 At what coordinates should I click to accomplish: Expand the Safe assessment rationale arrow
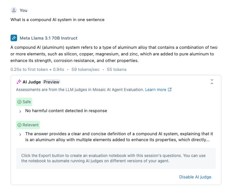click(20, 111)
